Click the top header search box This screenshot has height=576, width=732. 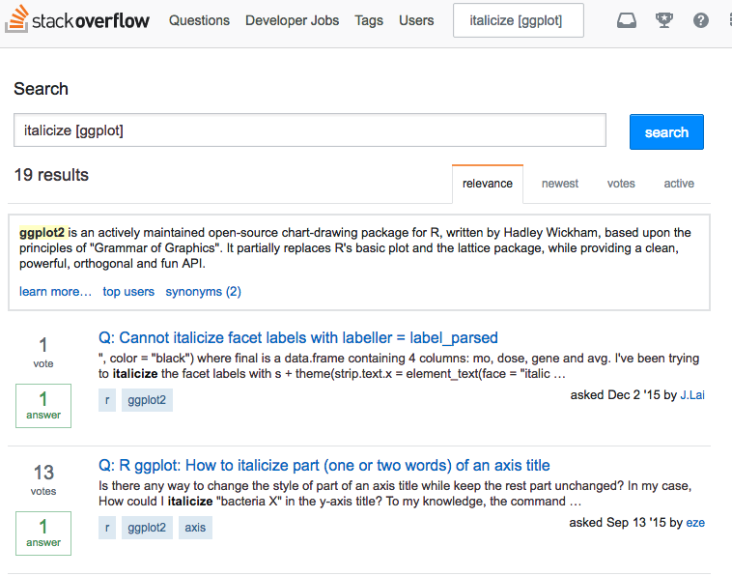[518, 20]
